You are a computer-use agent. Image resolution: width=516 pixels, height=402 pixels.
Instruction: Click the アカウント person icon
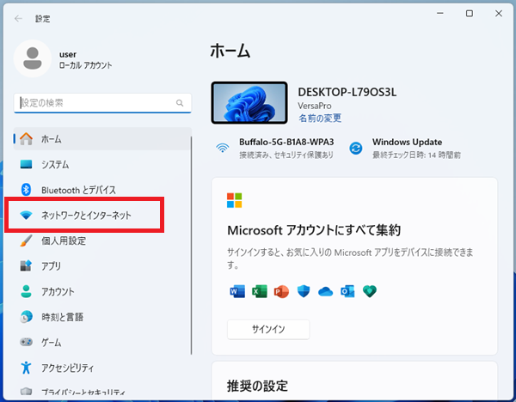point(26,291)
